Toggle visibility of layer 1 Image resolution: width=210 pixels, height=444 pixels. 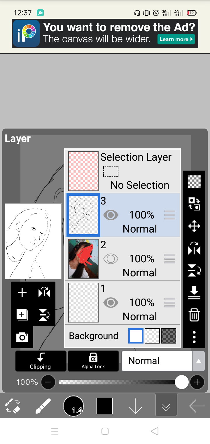[111, 303]
